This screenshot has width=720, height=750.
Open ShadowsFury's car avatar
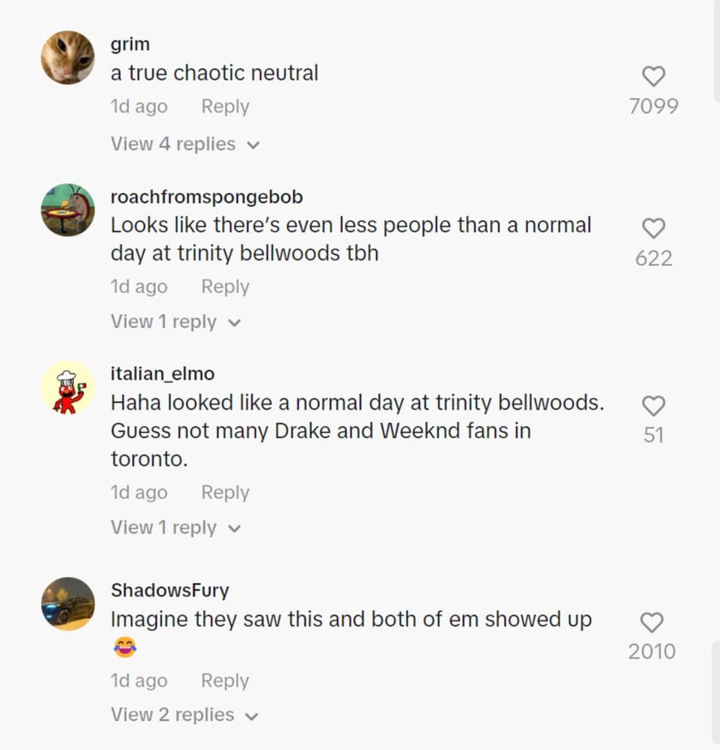click(x=68, y=604)
